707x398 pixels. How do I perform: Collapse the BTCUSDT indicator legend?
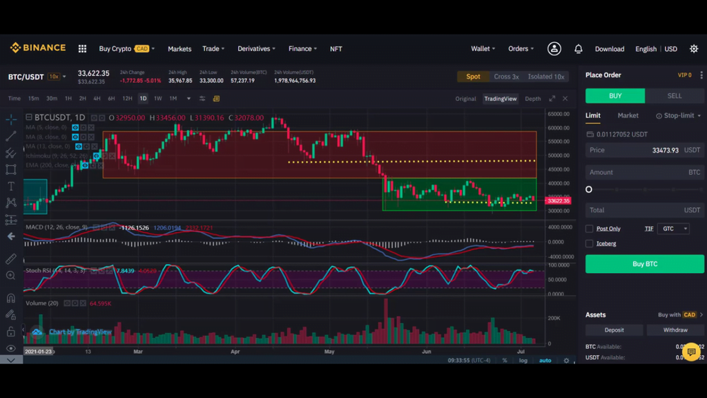click(x=29, y=117)
